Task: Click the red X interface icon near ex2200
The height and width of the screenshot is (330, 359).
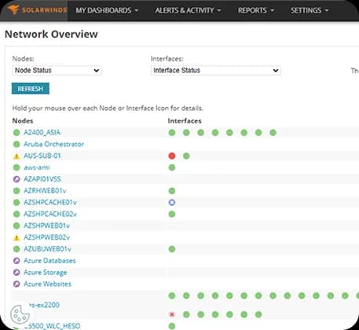Action: pos(172,314)
